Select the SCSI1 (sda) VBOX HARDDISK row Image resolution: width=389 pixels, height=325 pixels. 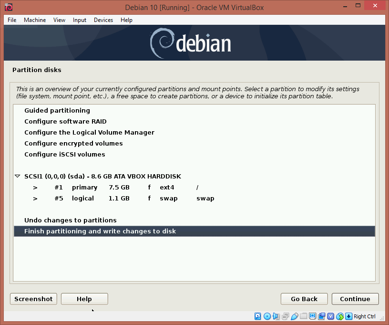[194, 176]
